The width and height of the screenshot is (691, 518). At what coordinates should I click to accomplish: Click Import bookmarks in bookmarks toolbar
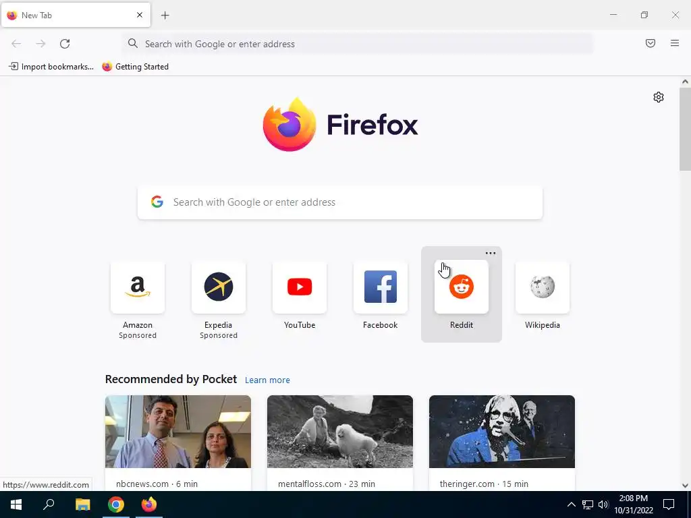point(51,67)
